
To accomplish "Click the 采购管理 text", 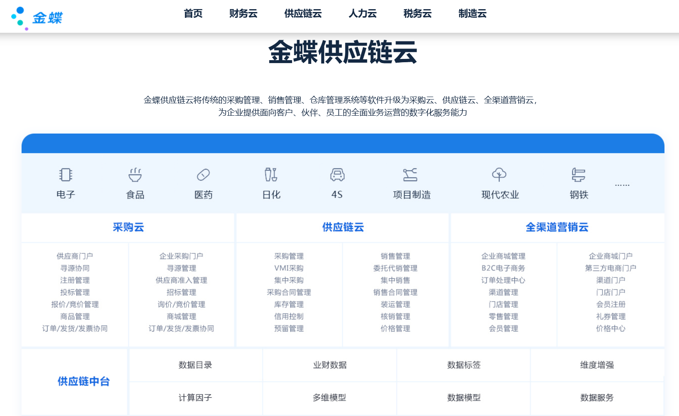I will [289, 256].
